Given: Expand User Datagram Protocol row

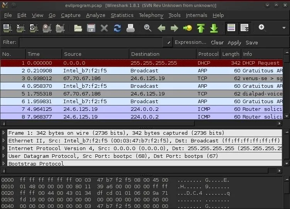Looking at the screenshot, I should click(3, 156).
